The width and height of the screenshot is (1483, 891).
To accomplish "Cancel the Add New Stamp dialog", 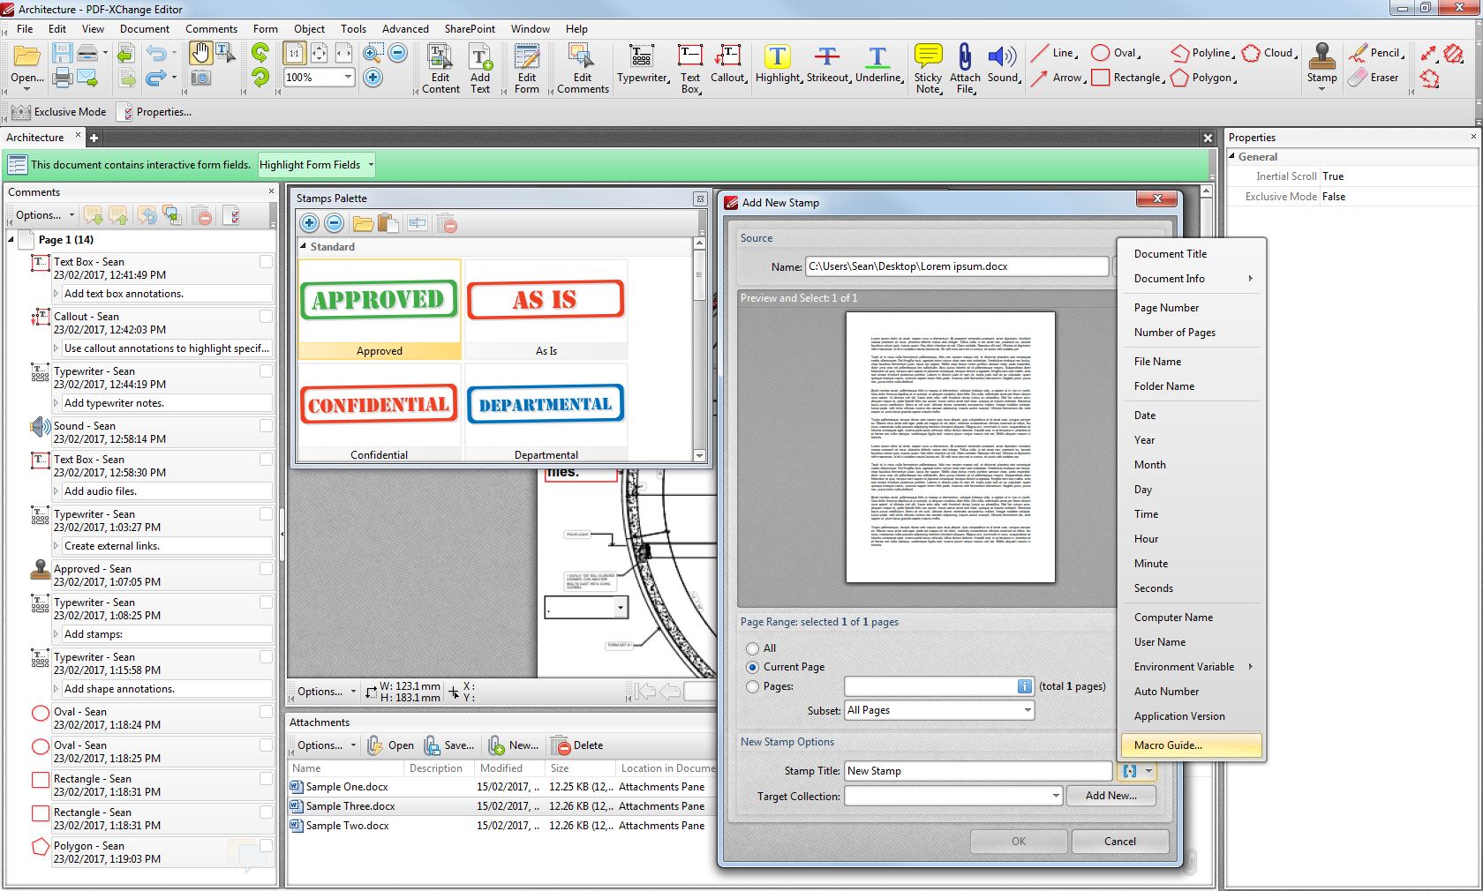I will click(x=1119, y=841).
